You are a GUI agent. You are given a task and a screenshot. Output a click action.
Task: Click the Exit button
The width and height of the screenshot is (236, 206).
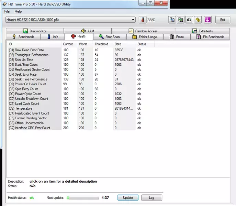click(x=223, y=20)
